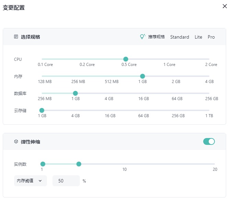Click the 512 MB memory label
This screenshot has height=205, width=232.
tap(112, 82)
